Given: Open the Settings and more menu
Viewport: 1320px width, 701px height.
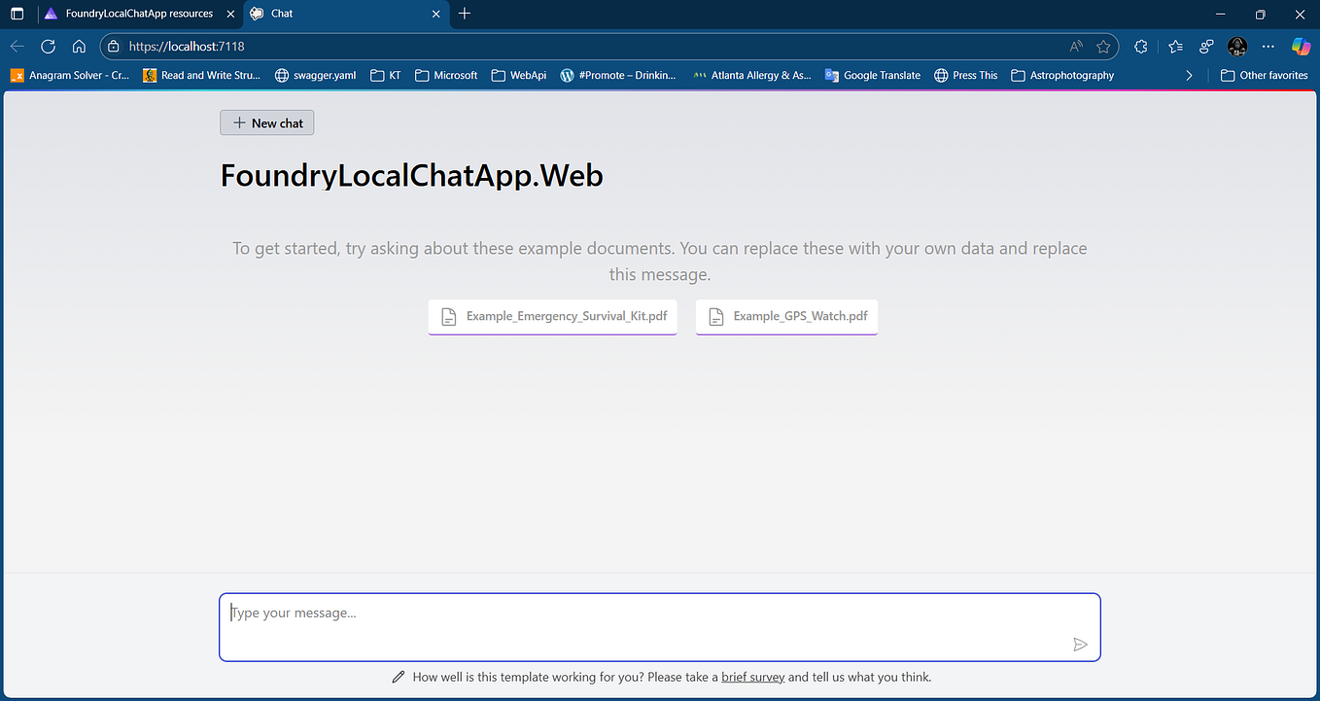Looking at the screenshot, I should (1268, 46).
